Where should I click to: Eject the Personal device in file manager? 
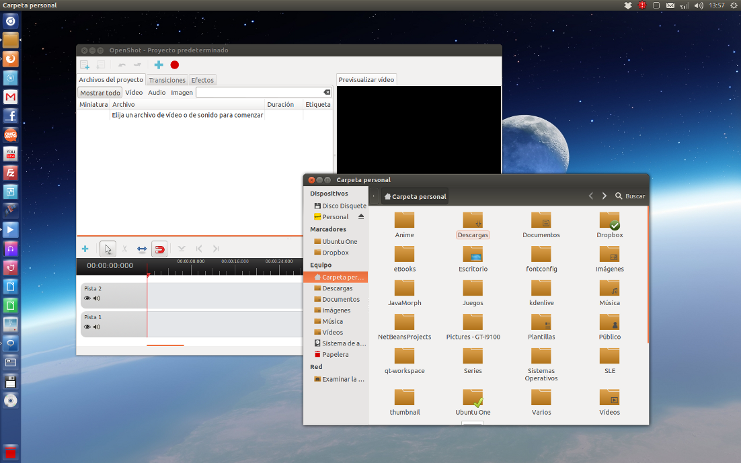coord(361,217)
